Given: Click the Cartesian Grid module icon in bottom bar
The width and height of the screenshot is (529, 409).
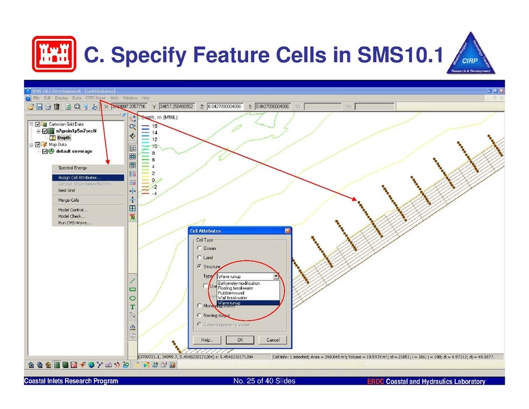Looking at the screenshot, I should click(x=57, y=365).
